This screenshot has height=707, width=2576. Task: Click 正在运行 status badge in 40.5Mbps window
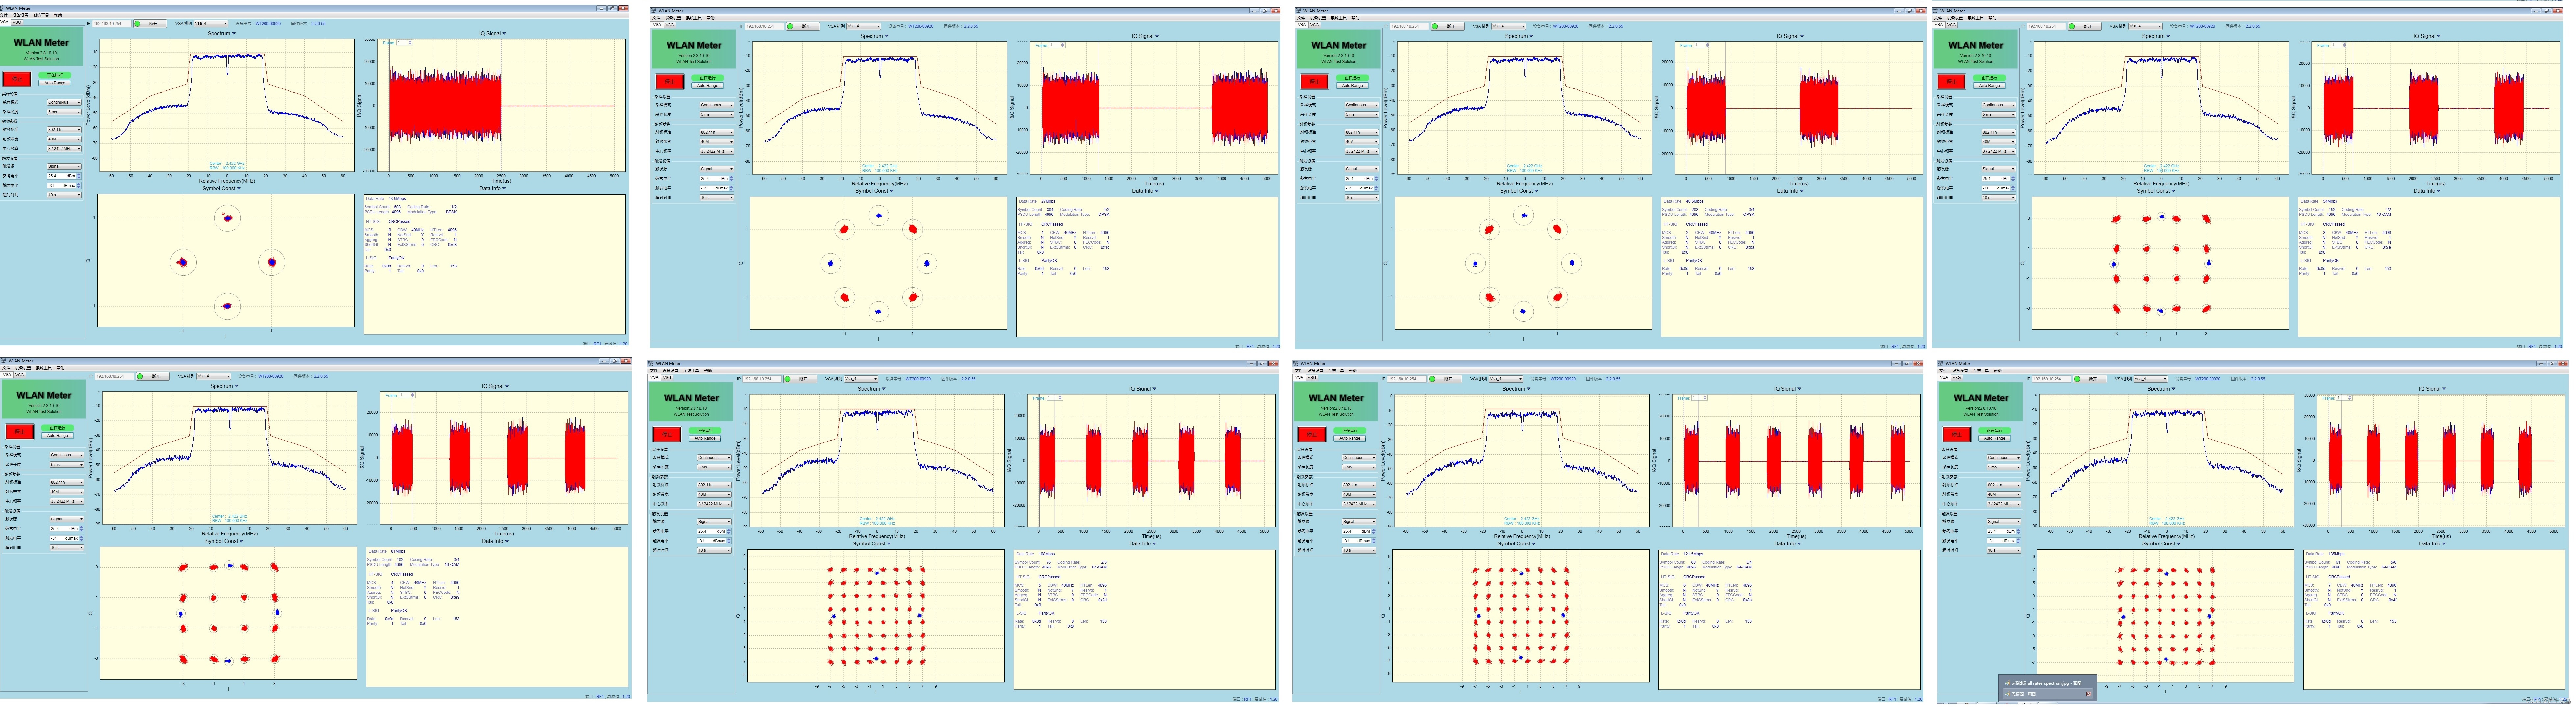1353,78
